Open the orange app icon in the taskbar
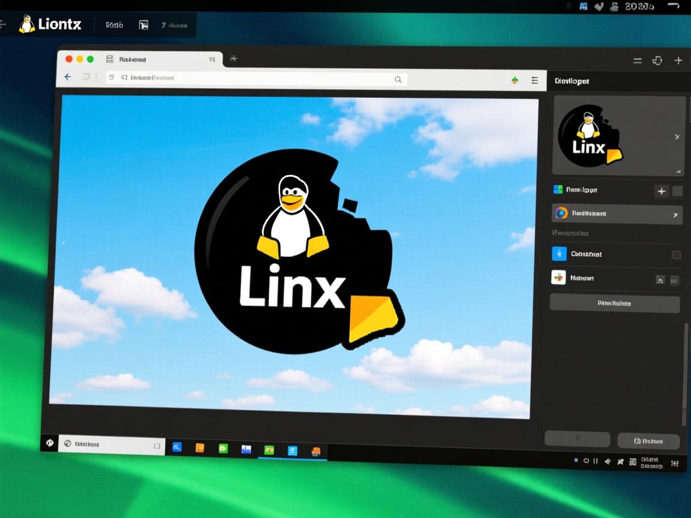Image resolution: width=691 pixels, height=518 pixels. coord(199,448)
